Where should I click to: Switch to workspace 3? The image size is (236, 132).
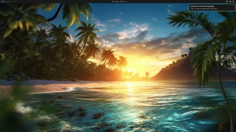tap(11, 1)
